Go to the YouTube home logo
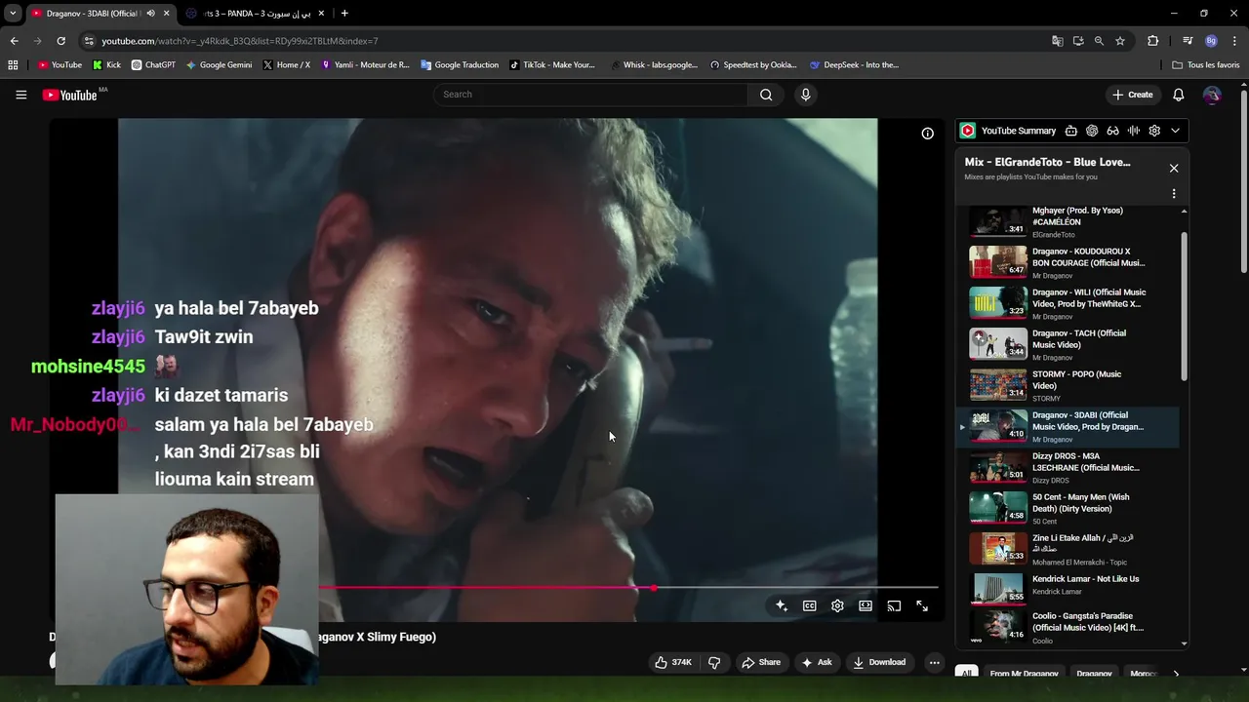Screen dimensions: 1249x702 [69, 95]
